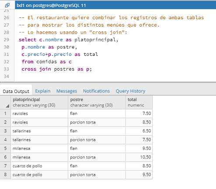Image resolution: width=216 pixels, height=189 pixels.
Task: Click the porcion torta cell in row 2
Action: click(x=97, y=122)
